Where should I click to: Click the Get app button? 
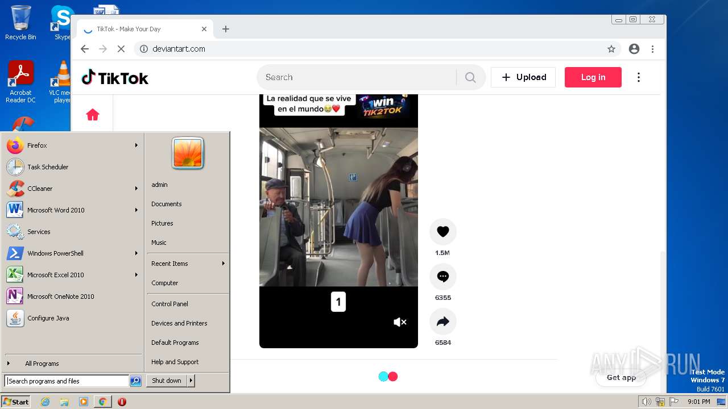[x=621, y=377]
